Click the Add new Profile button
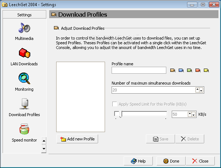The width and height of the screenshot is (221, 168). point(77,139)
